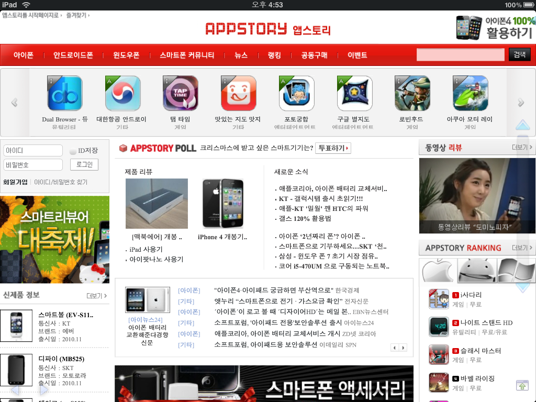536x402 pixels.
Task: Read '삼성 - 윈도우 폰 7 초기 시장 점유..' news
Action: 328,256
